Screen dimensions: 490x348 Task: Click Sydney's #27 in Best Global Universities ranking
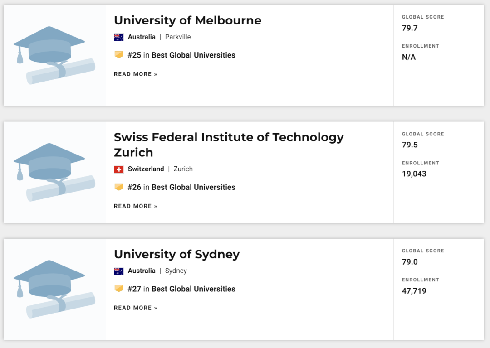pos(181,289)
